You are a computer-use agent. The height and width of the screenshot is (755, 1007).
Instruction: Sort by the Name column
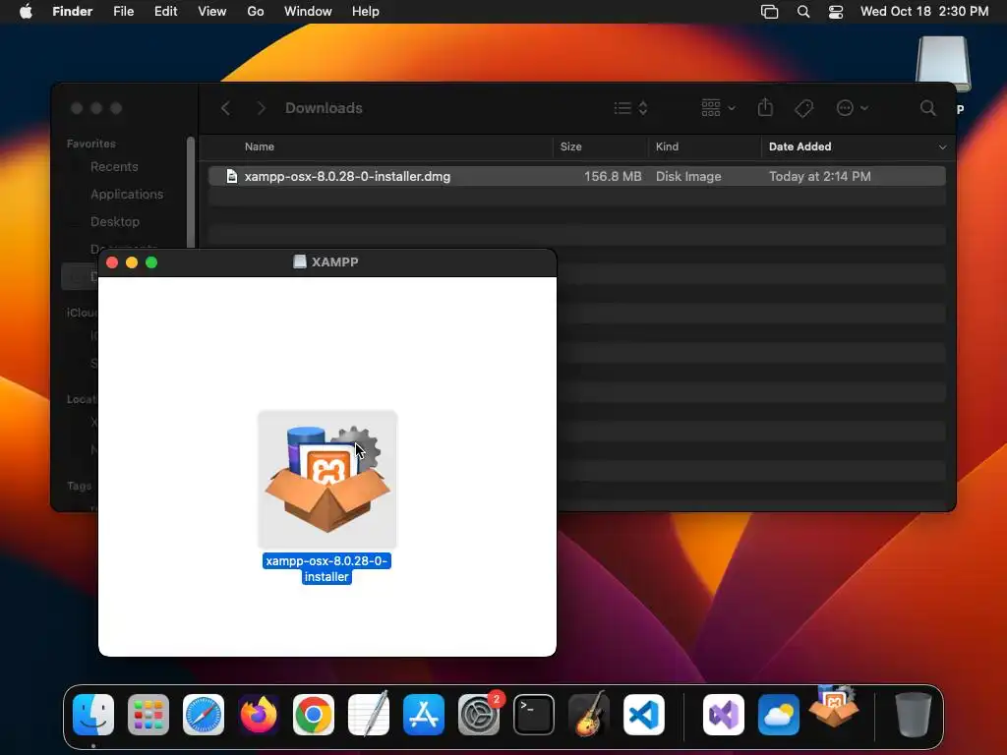260,146
